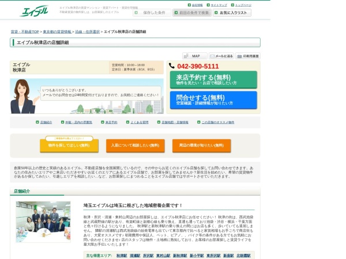The height and width of the screenshot is (259, 346).
Task: Jump to 店舗地図・店舗情報 section link
Action: 175,122
